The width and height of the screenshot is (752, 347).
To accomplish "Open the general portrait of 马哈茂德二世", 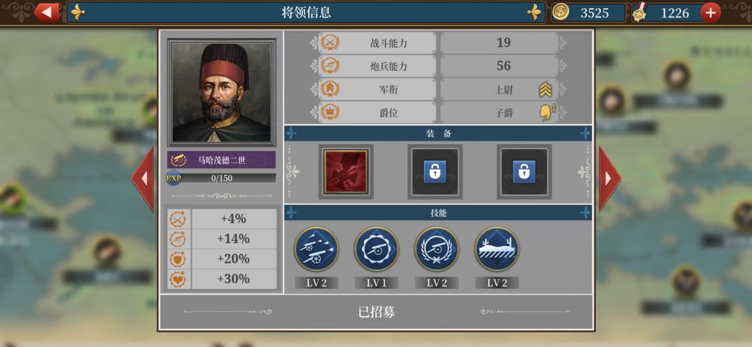I will click(221, 92).
